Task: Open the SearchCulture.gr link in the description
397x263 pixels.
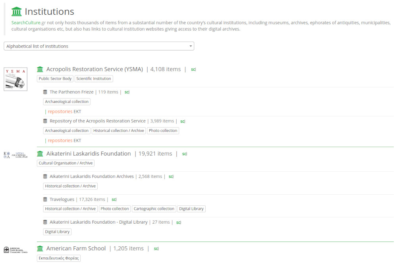Action: pyautogui.click(x=27, y=22)
